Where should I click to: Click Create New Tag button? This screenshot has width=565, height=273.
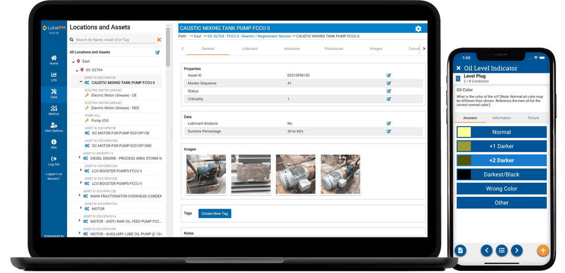[x=215, y=213]
